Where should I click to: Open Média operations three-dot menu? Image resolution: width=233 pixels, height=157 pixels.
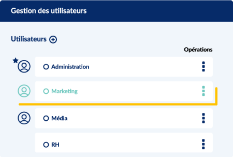(x=203, y=118)
